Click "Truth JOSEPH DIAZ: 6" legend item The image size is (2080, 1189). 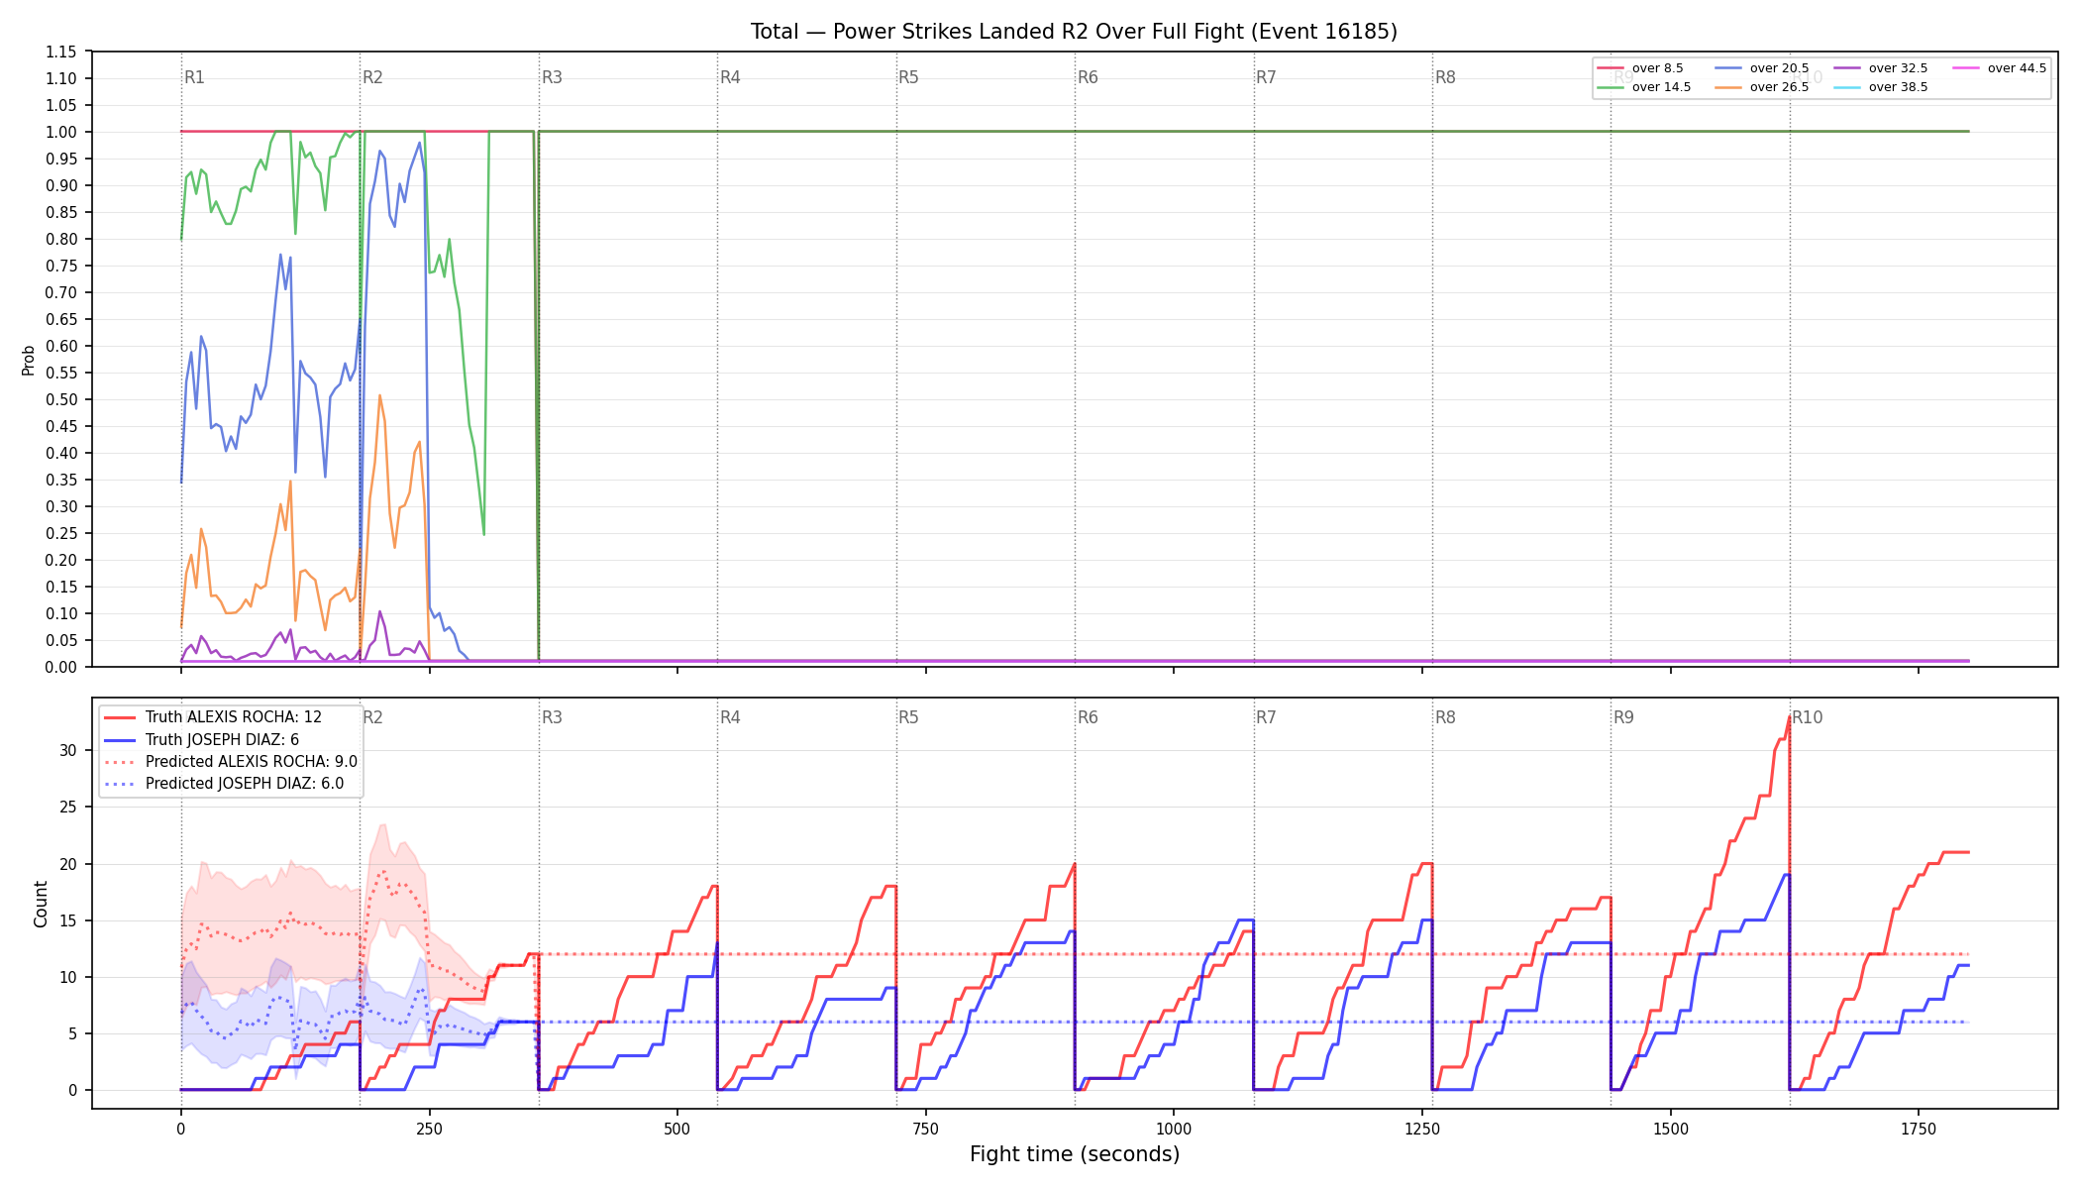click(201, 740)
